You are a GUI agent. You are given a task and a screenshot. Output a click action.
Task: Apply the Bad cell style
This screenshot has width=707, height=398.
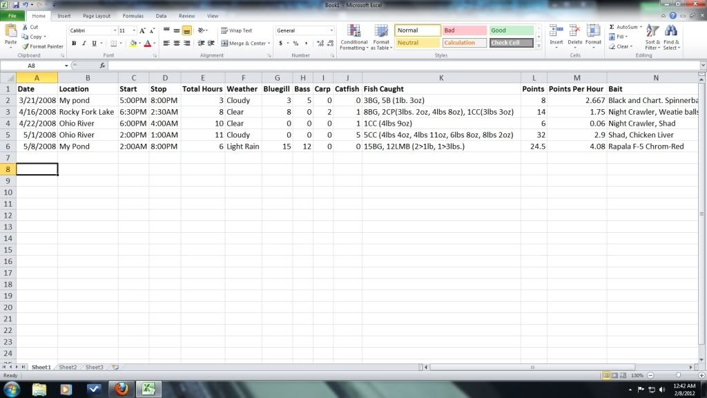tap(464, 30)
